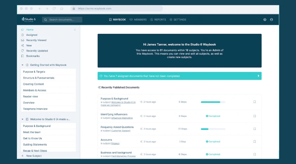Viewport: 296px width, 164px height.
Task: Click Completed status for Identifying influencers
Action: coord(213,116)
